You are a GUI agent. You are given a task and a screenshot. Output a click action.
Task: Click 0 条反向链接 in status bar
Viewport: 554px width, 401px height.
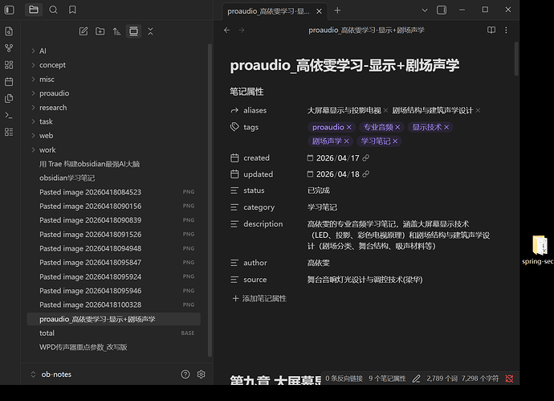pyautogui.click(x=344, y=378)
